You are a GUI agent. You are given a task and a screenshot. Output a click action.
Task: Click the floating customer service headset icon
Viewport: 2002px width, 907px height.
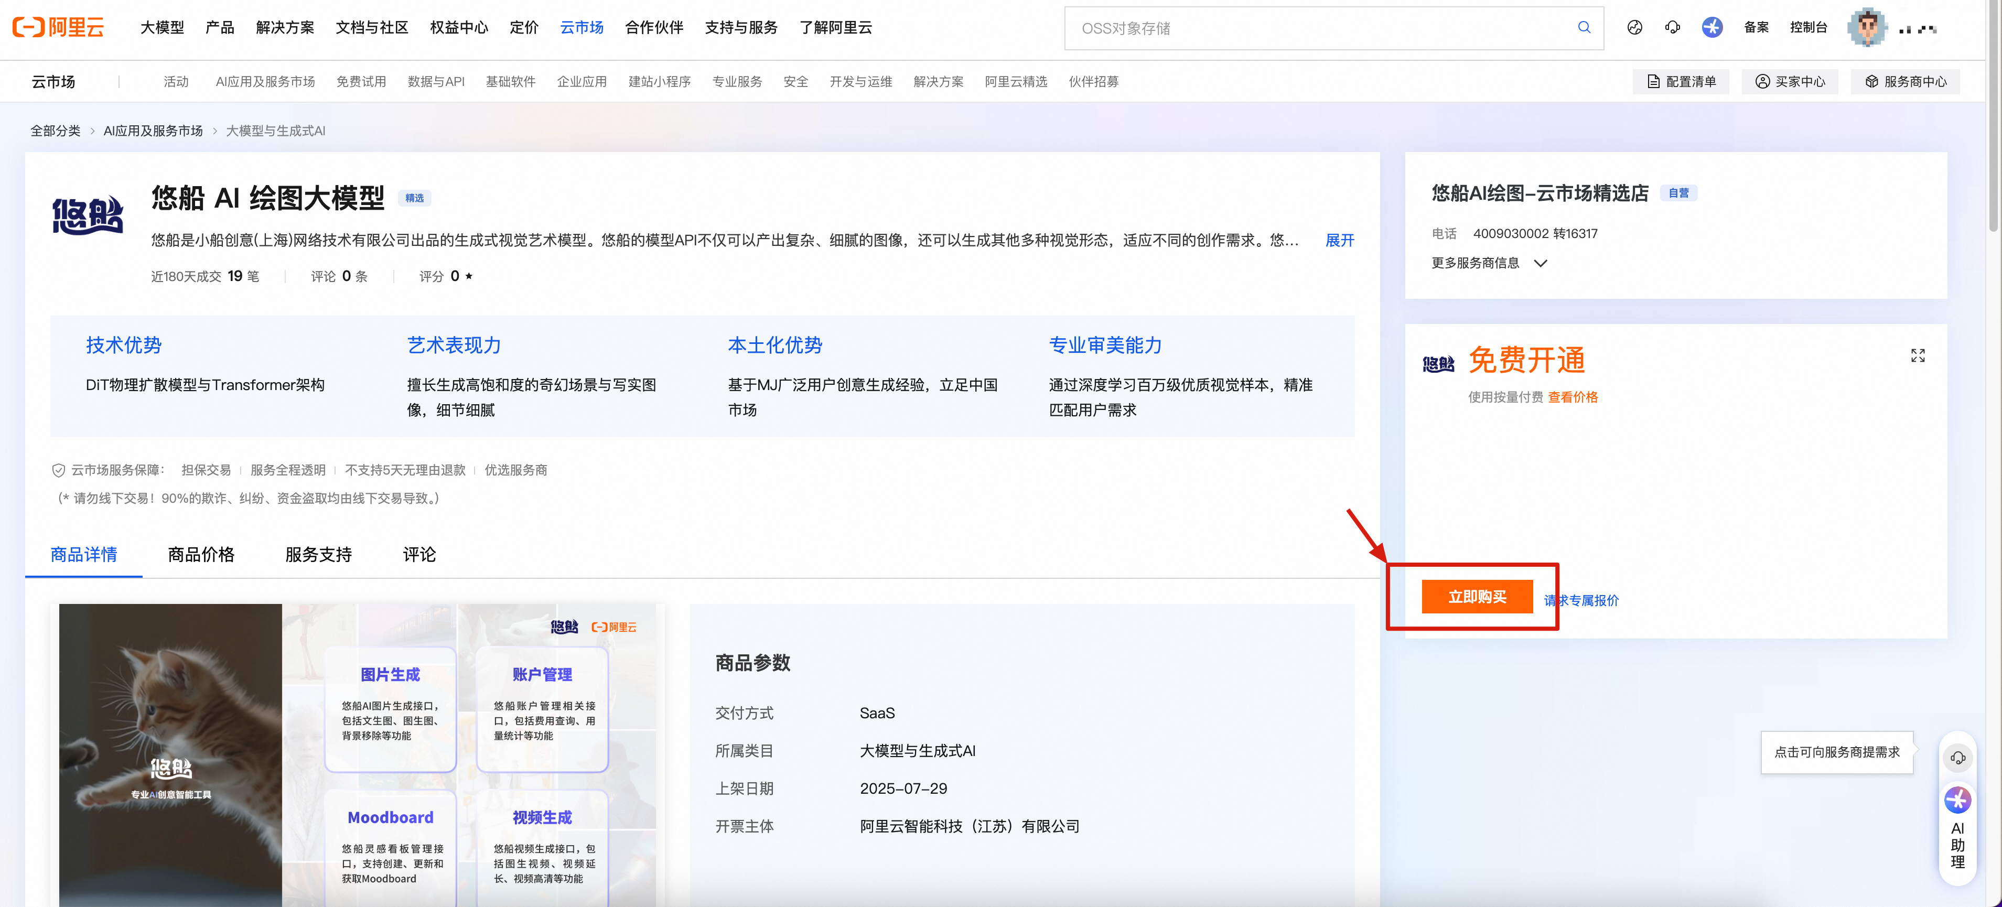pos(1958,757)
